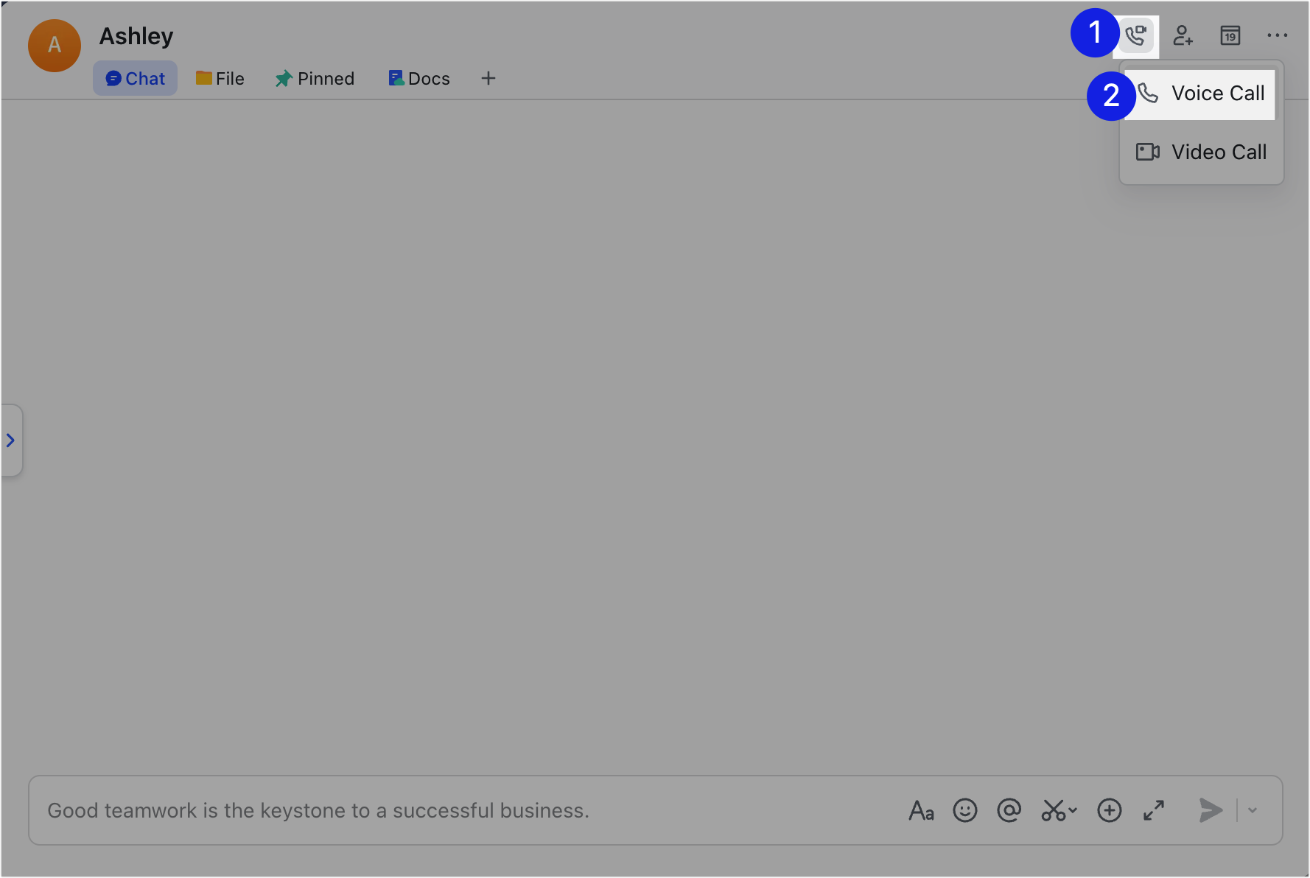This screenshot has height=878, width=1310.
Task: Open the Pinned tab
Action: pyautogui.click(x=315, y=79)
